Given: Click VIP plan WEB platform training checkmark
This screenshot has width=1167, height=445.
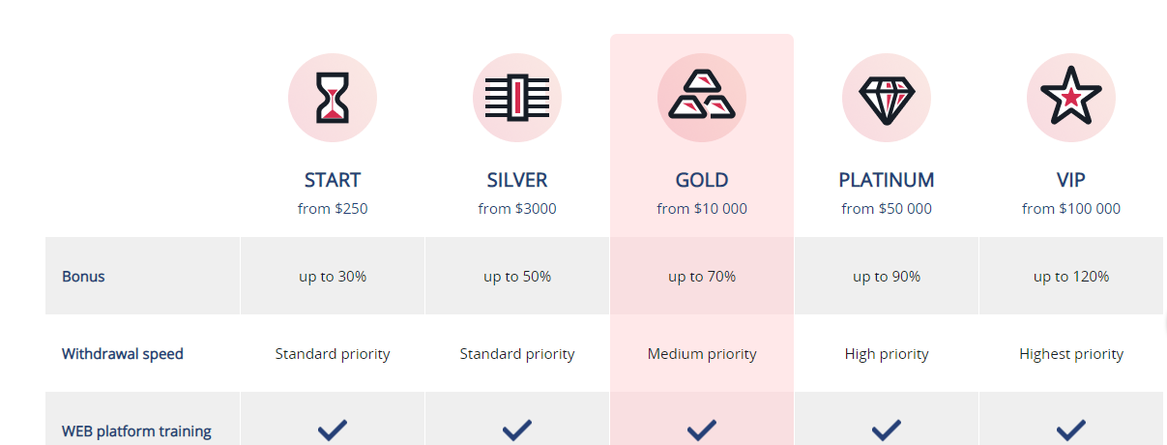Looking at the screenshot, I should tap(1071, 430).
